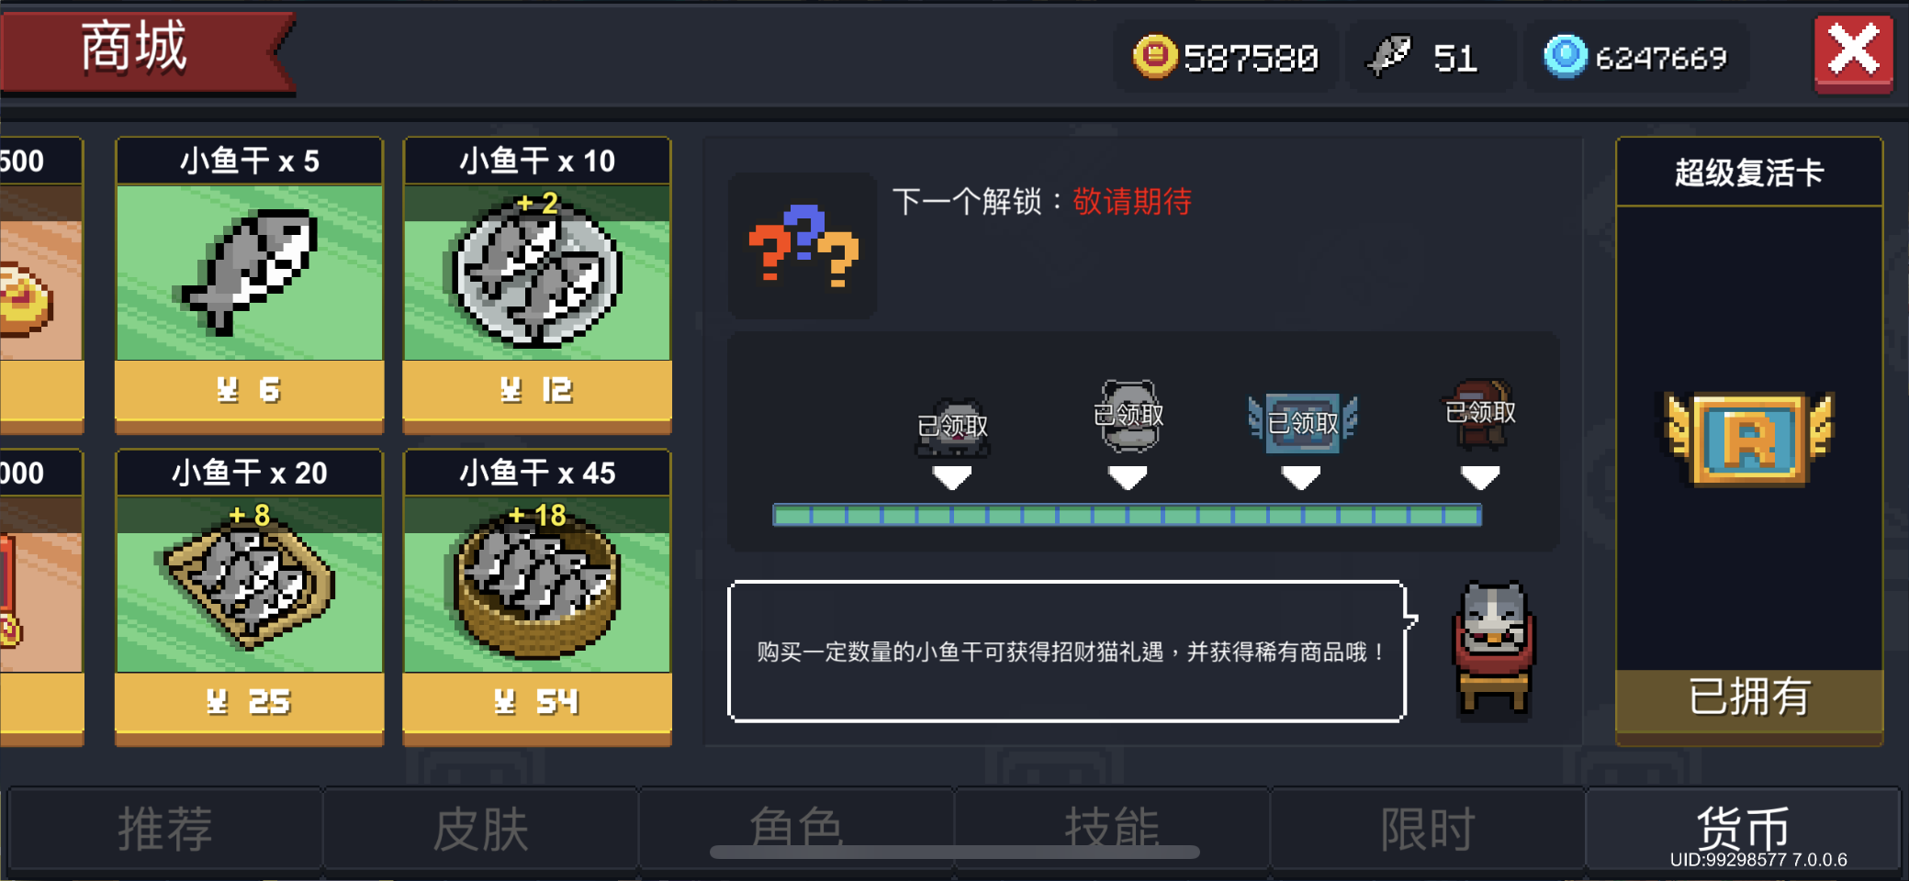The height and width of the screenshot is (881, 1909).
Task: Switch to the 推荐 tab
Action: coord(165,829)
